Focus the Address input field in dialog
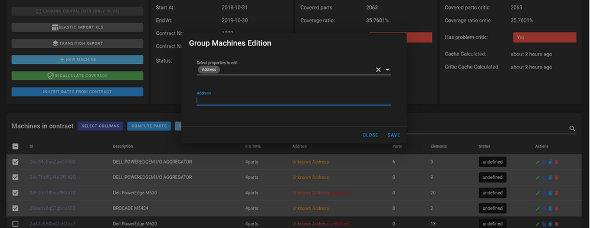This screenshot has height=228, width=590. coord(293,100)
